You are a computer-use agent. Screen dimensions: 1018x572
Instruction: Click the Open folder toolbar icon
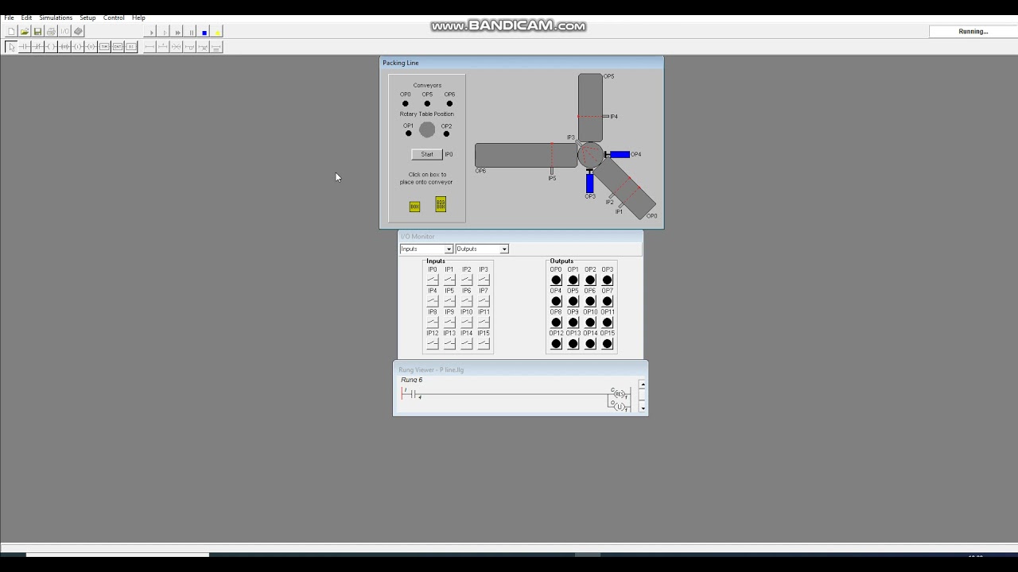(x=25, y=32)
